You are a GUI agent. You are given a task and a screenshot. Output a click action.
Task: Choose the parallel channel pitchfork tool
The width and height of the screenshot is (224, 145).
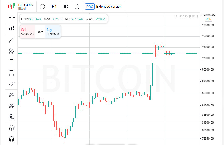[x=12, y=51]
